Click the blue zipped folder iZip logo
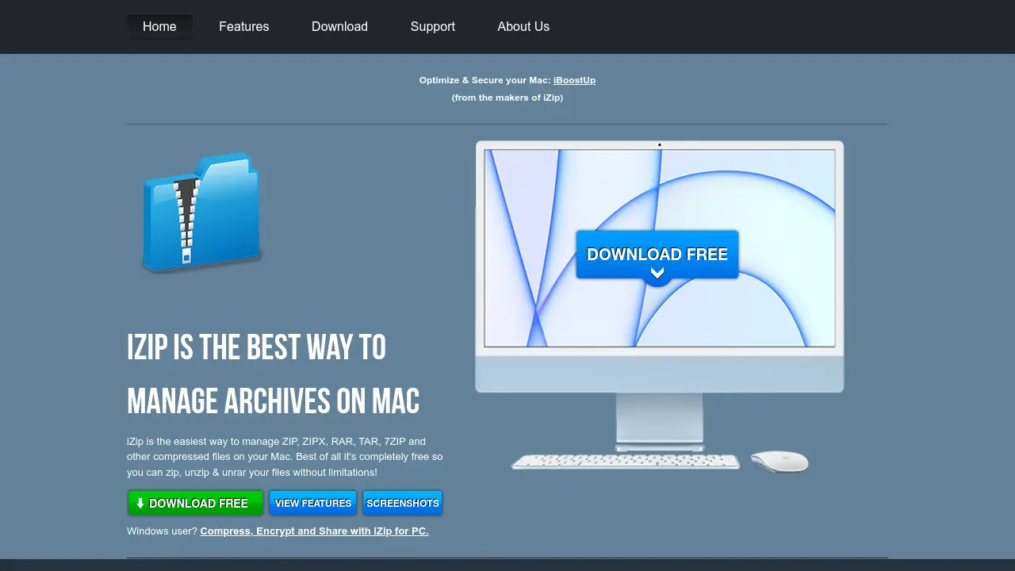The height and width of the screenshot is (571, 1015). 201,212
